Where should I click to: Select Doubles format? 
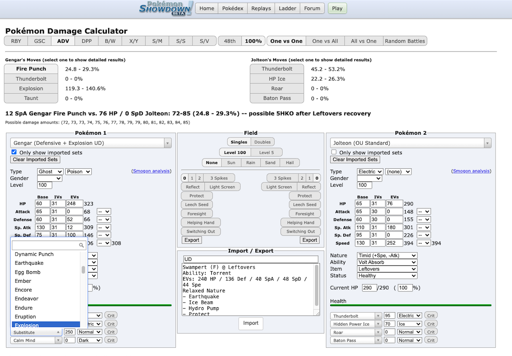click(263, 142)
